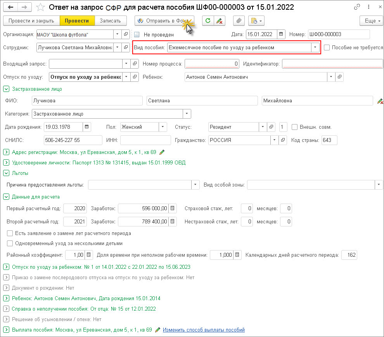The height and width of the screenshot is (337, 384).
Task: Click Страховой стаж, лет field
Action: [247, 208]
